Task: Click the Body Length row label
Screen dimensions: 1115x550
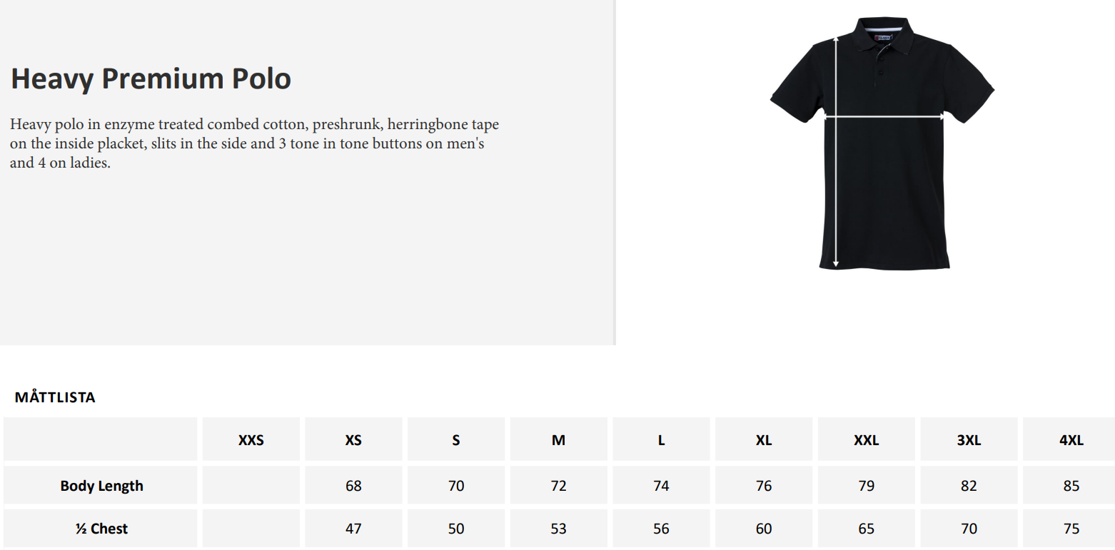Action: tap(101, 486)
